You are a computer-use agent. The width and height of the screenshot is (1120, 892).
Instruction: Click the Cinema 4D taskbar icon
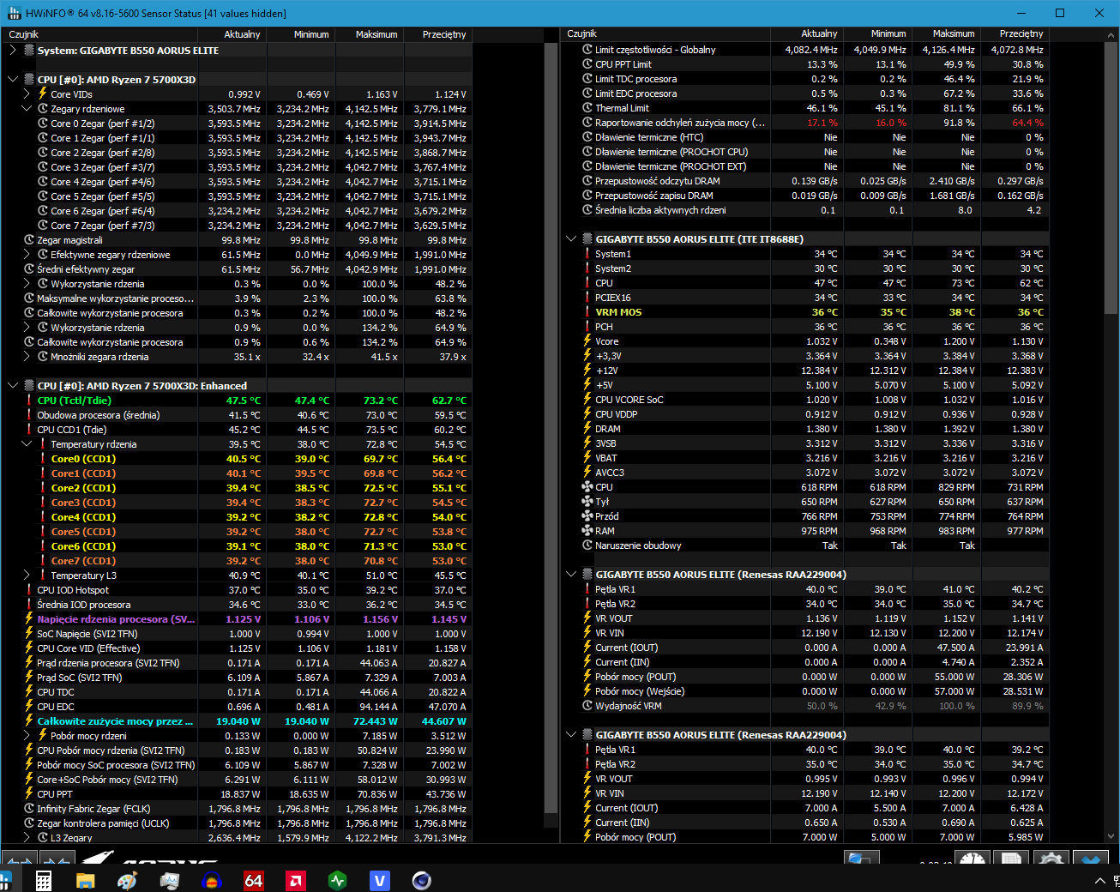[421, 880]
